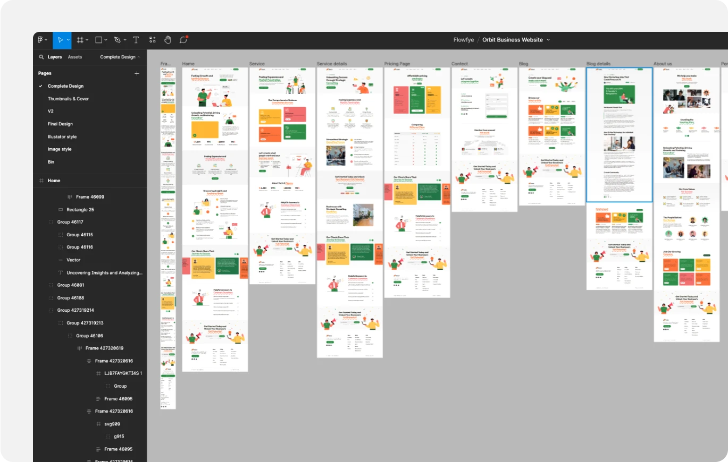The height and width of the screenshot is (462, 728).
Task: Select the Blog frame thumbnail on canvas
Action: [552, 136]
